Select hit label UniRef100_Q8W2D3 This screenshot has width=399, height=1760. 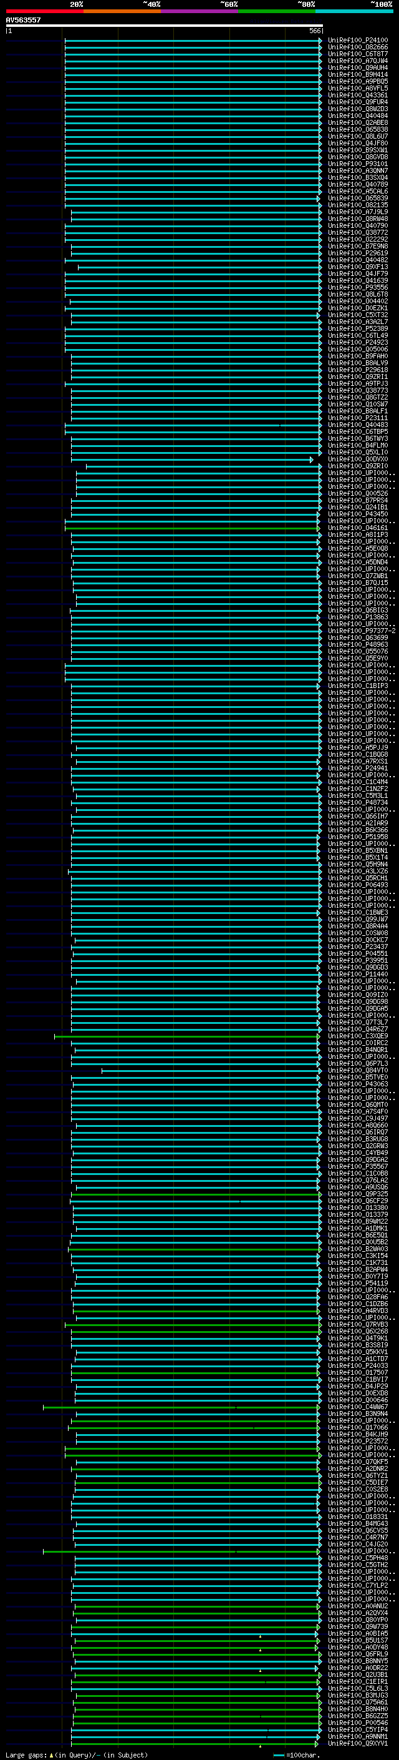(x=358, y=109)
